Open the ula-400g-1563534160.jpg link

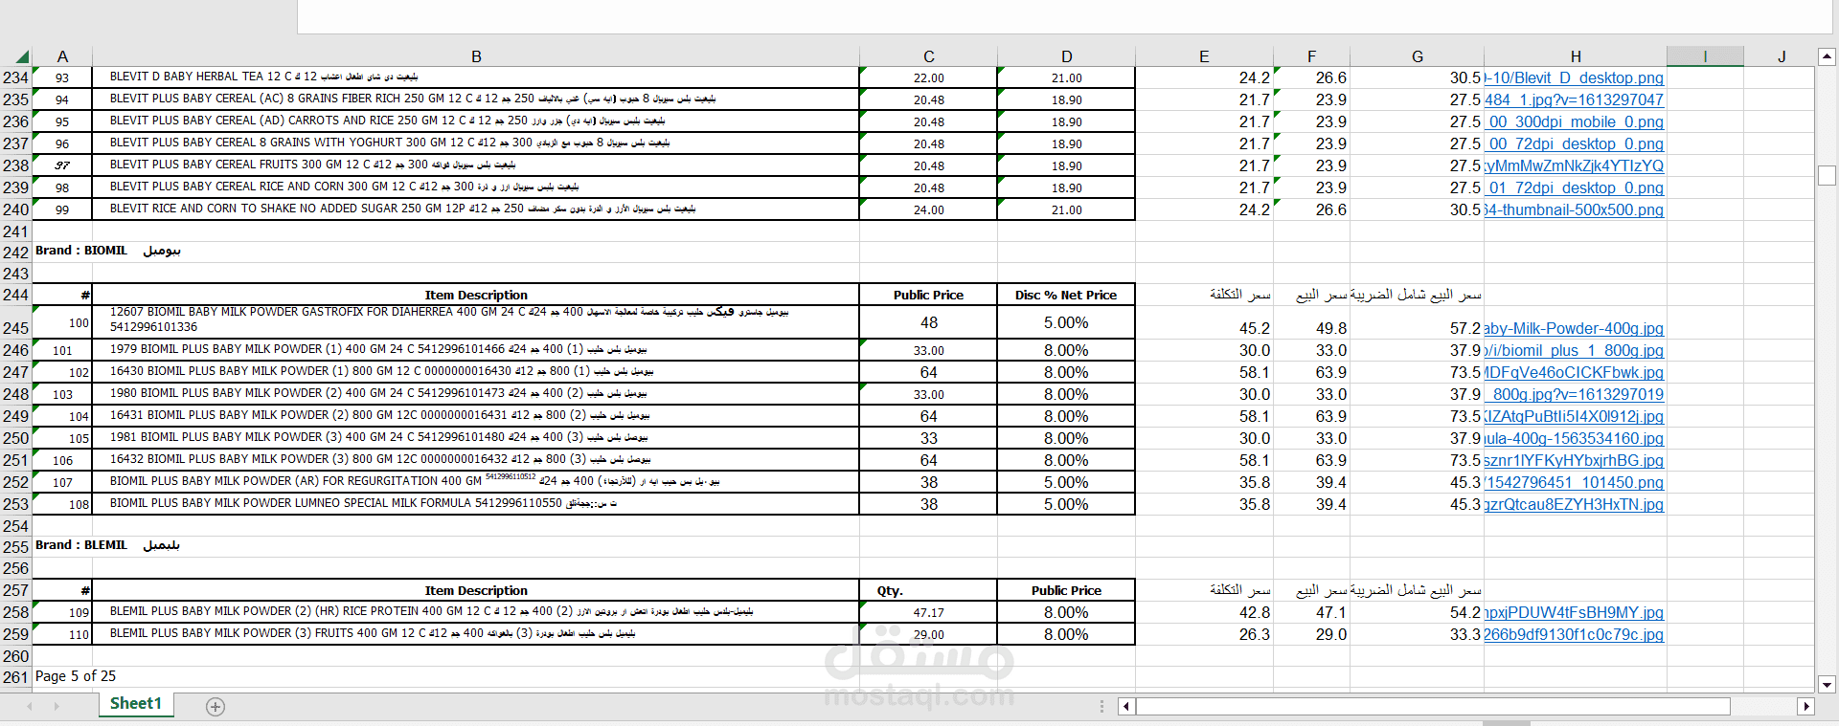[1575, 438]
